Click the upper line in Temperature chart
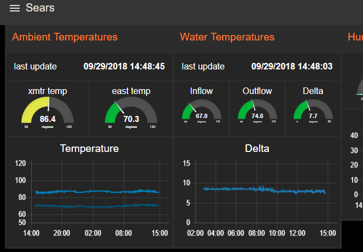The image size is (363, 252). coord(93,191)
